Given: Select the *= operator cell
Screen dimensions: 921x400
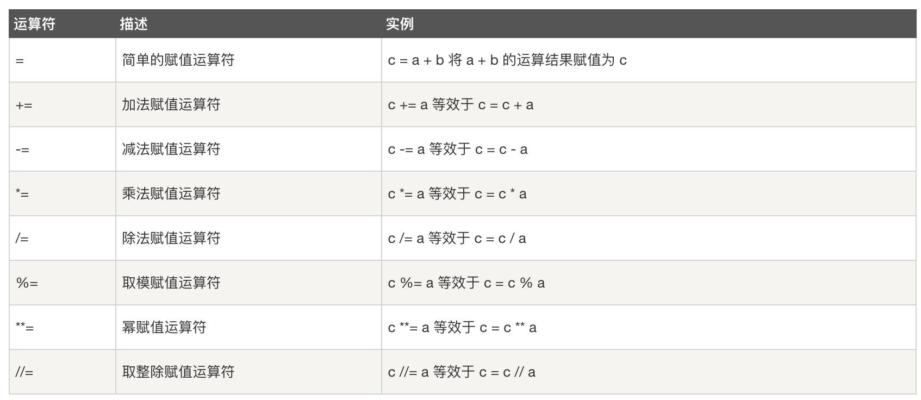Looking at the screenshot, I should tap(22, 194).
